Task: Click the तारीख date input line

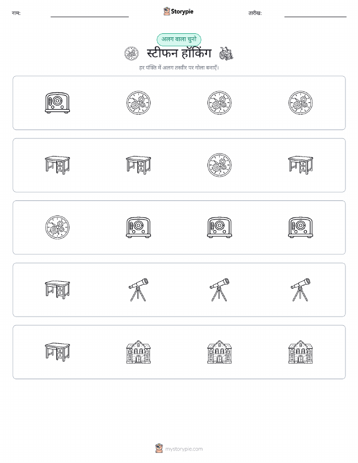Action: pyautogui.click(x=315, y=17)
